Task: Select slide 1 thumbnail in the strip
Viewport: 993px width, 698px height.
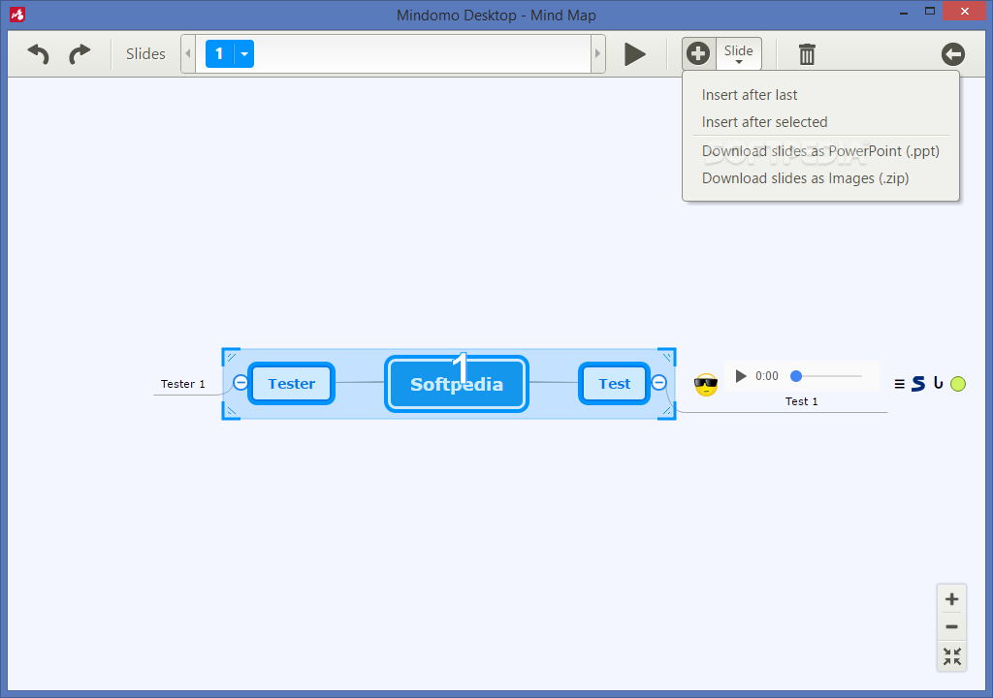Action: (220, 54)
